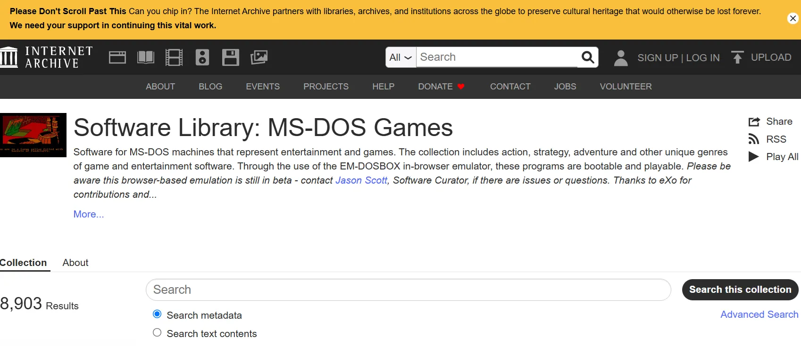
Task: Click the MS-DOS Games collection thumbnail
Action: (33, 135)
